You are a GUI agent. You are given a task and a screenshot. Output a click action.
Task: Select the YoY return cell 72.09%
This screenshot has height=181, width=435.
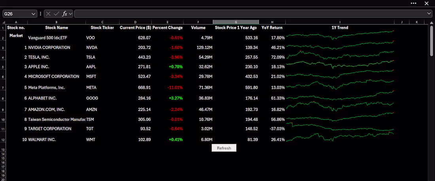pyautogui.click(x=278, y=57)
